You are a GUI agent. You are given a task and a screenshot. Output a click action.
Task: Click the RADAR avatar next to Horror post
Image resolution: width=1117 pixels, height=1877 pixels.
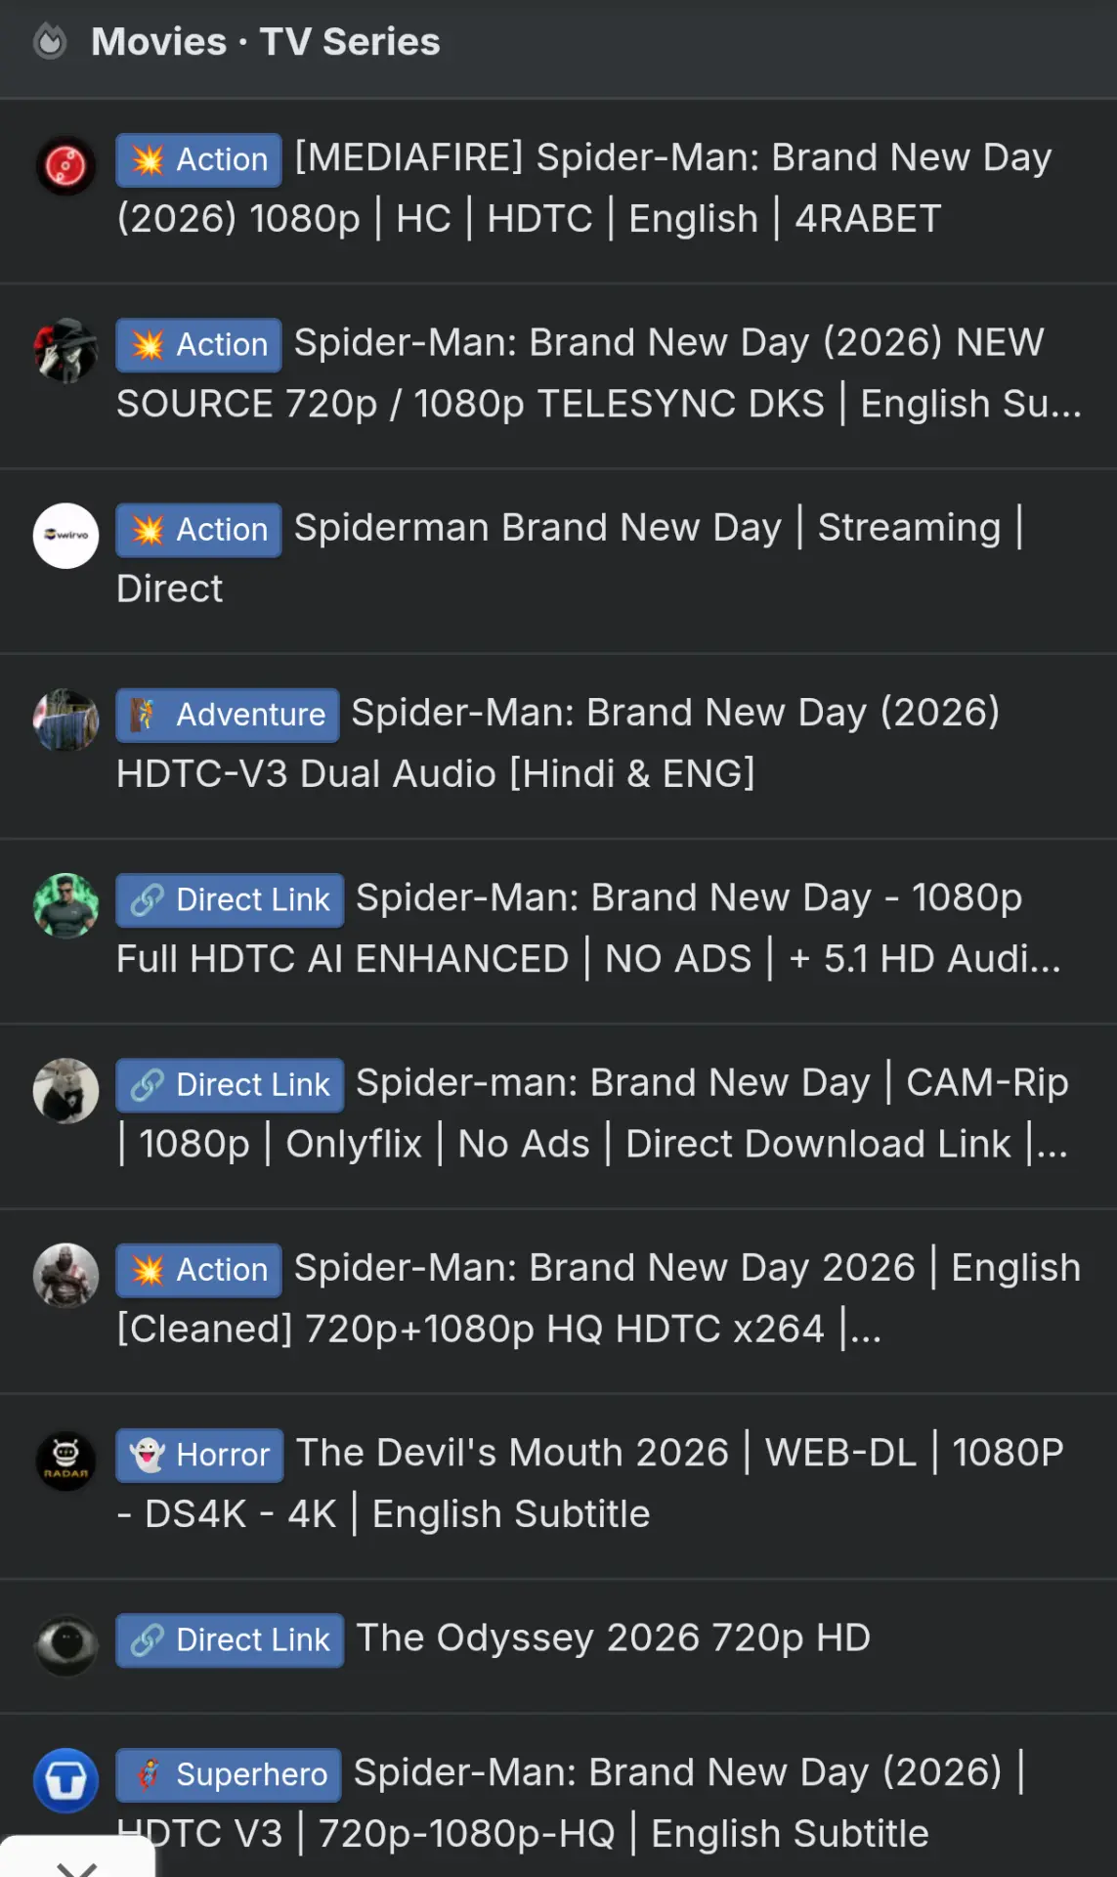coord(65,1462)
